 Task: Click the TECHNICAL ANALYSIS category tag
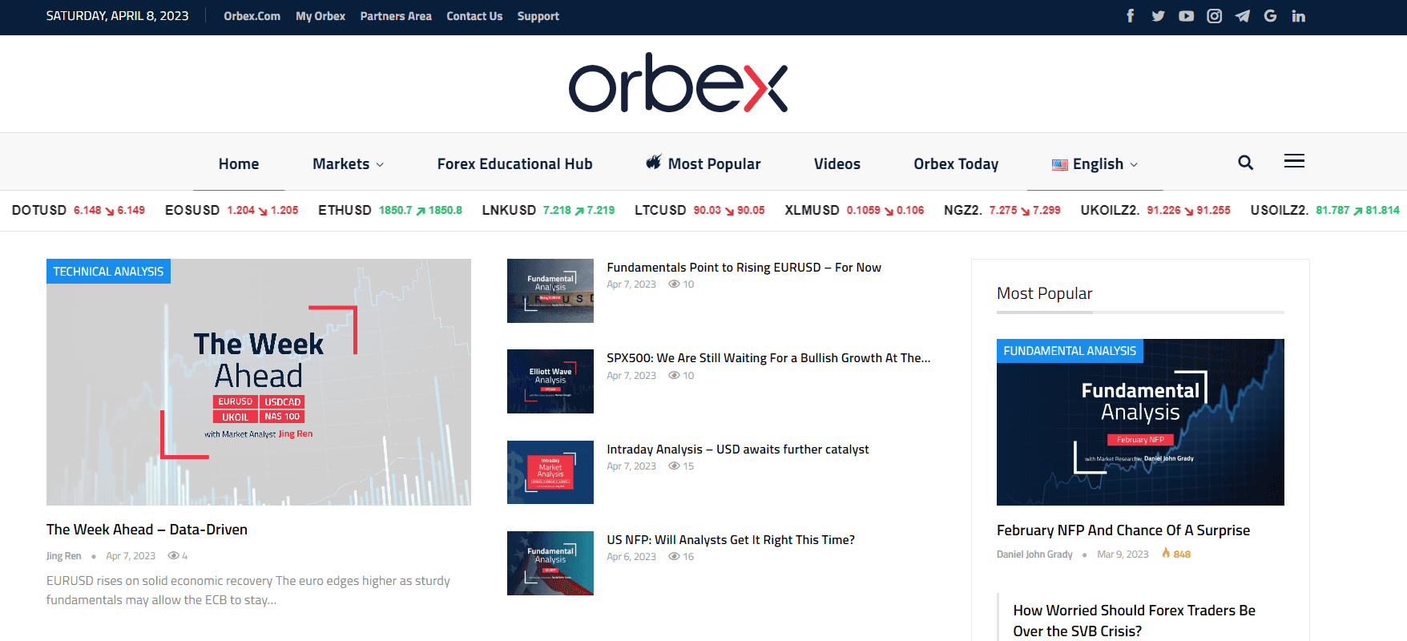click(108, 272)
